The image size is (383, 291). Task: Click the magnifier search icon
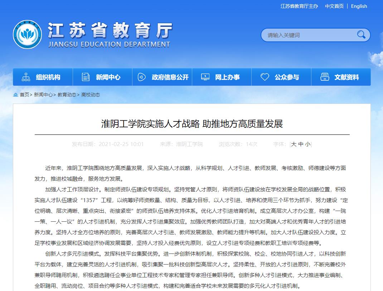tap(361, 35)
